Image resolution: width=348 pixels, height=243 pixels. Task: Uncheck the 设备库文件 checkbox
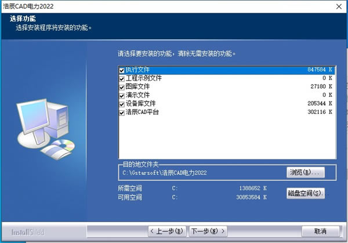click(122, 104)
